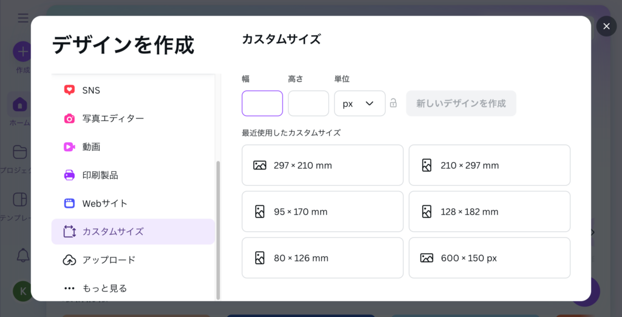
Task: Click the SNS heart icon
Action: (69, 90)
